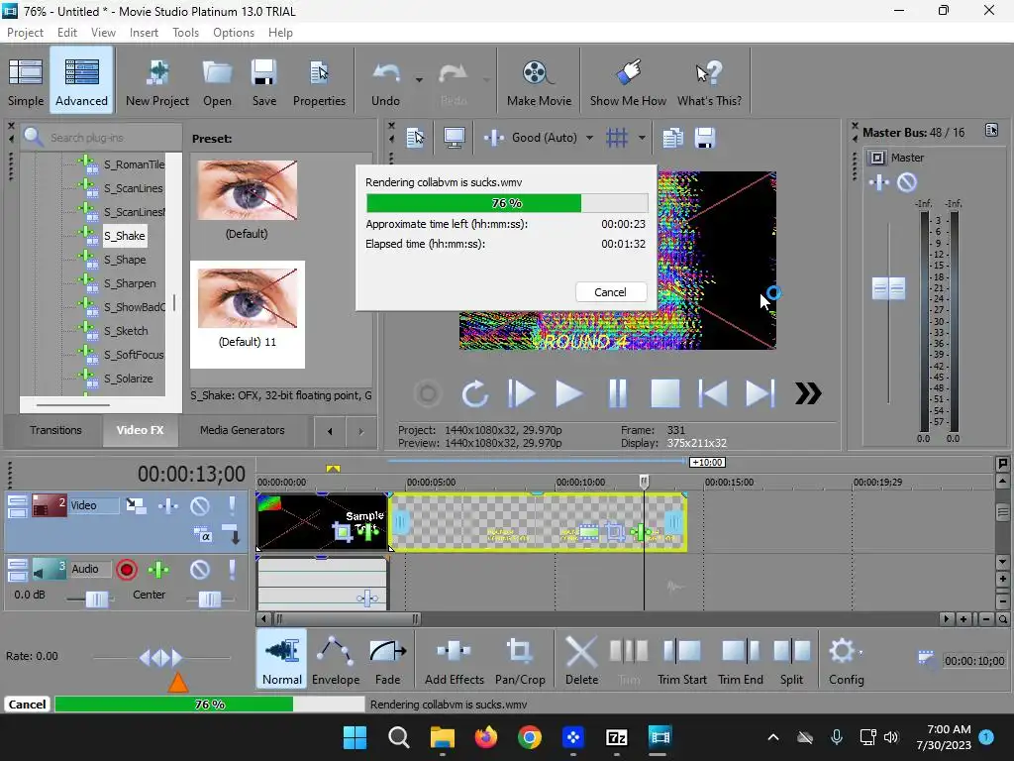1014x761 pixels.
Task: Create a New Project
Action: (157, 81)
